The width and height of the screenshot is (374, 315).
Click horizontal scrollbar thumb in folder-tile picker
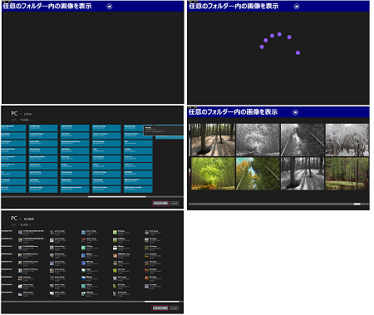coord(117,197)
